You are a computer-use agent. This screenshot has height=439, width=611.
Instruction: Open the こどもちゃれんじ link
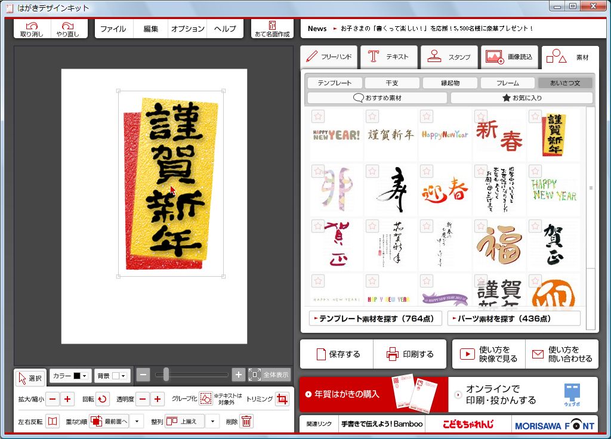click(x=468, y=424)
